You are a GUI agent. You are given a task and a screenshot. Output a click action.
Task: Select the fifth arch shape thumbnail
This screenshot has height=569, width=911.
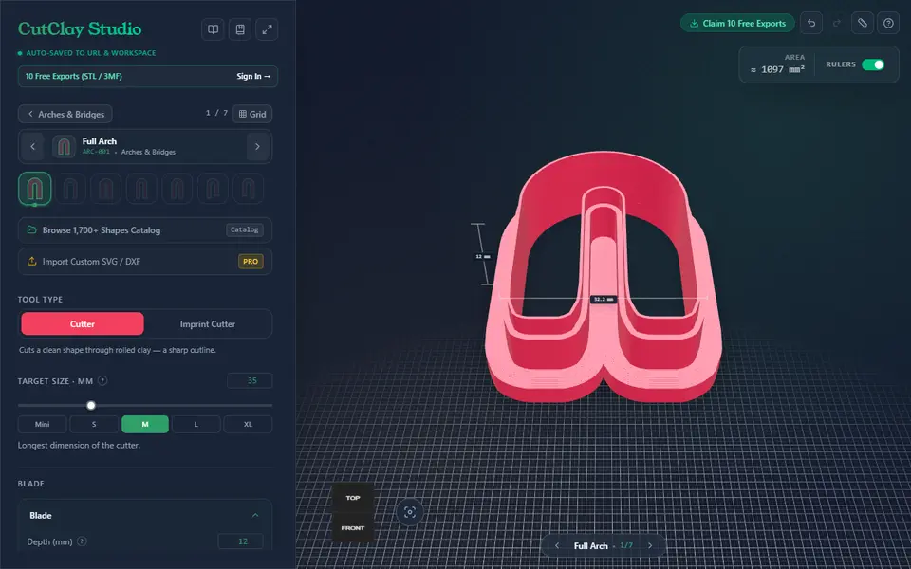tap(177, 189)
